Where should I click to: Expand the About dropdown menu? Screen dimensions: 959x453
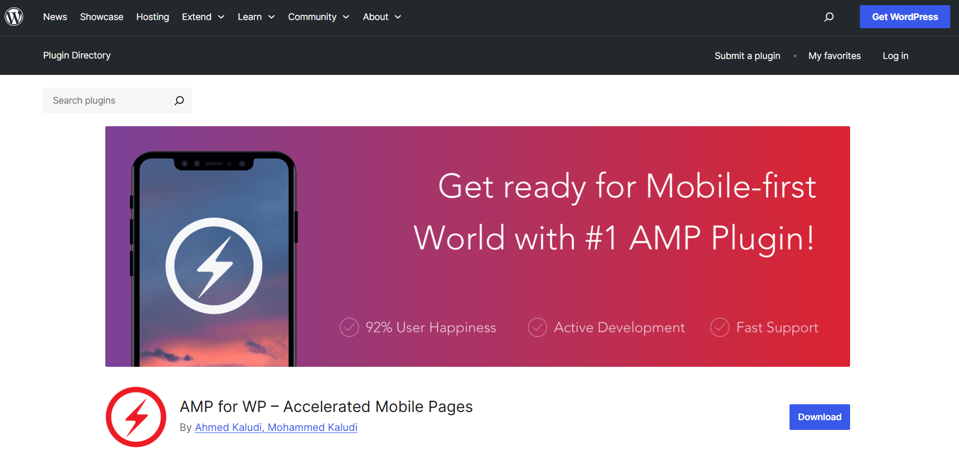coord(382,17)
